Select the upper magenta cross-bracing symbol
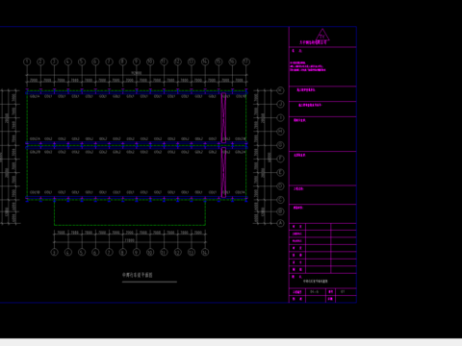Viewport: 462px width, 346px height. coord(223,118)
